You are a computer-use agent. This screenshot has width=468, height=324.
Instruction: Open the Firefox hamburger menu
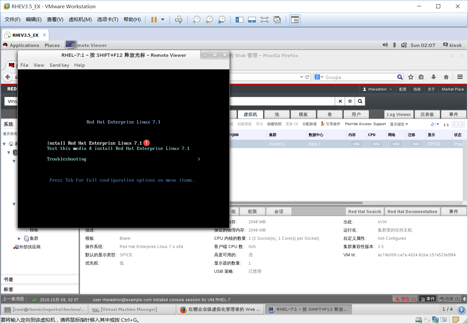pyautogui.click(x=460, y=77)
